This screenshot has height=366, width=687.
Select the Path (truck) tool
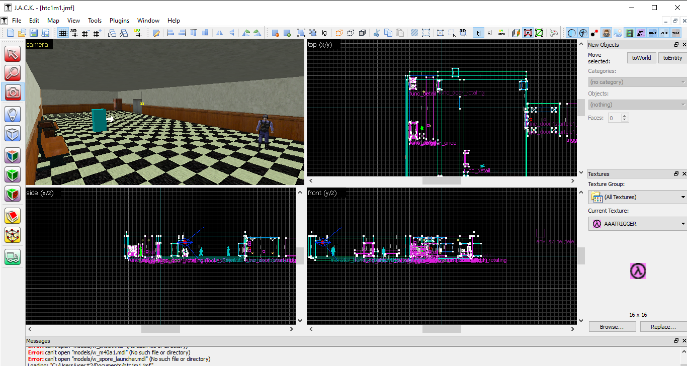point(13,257)
